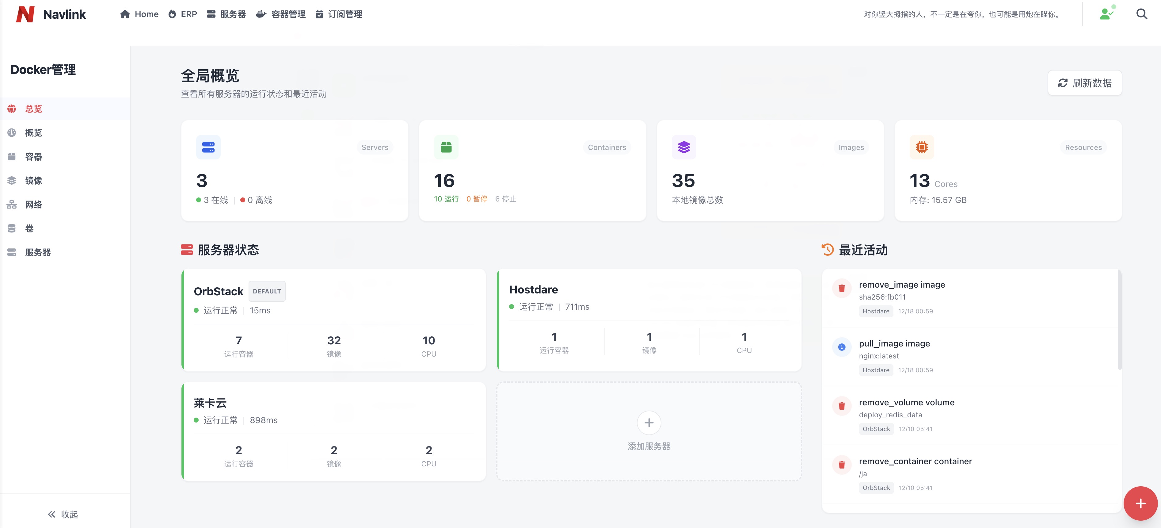
Task: Click 添加服务器 to add a server
Action: (649, 430)
